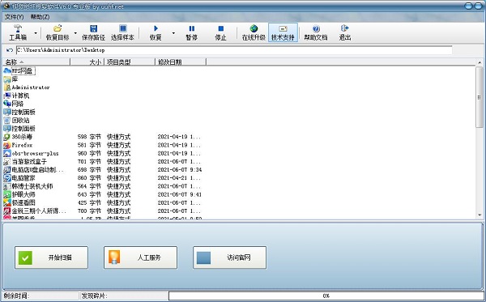
Task: Click the 发现碎片 status label
Action: click(94, 296)
